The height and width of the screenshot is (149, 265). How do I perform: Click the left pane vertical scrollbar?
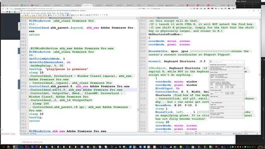click(138, 76)
